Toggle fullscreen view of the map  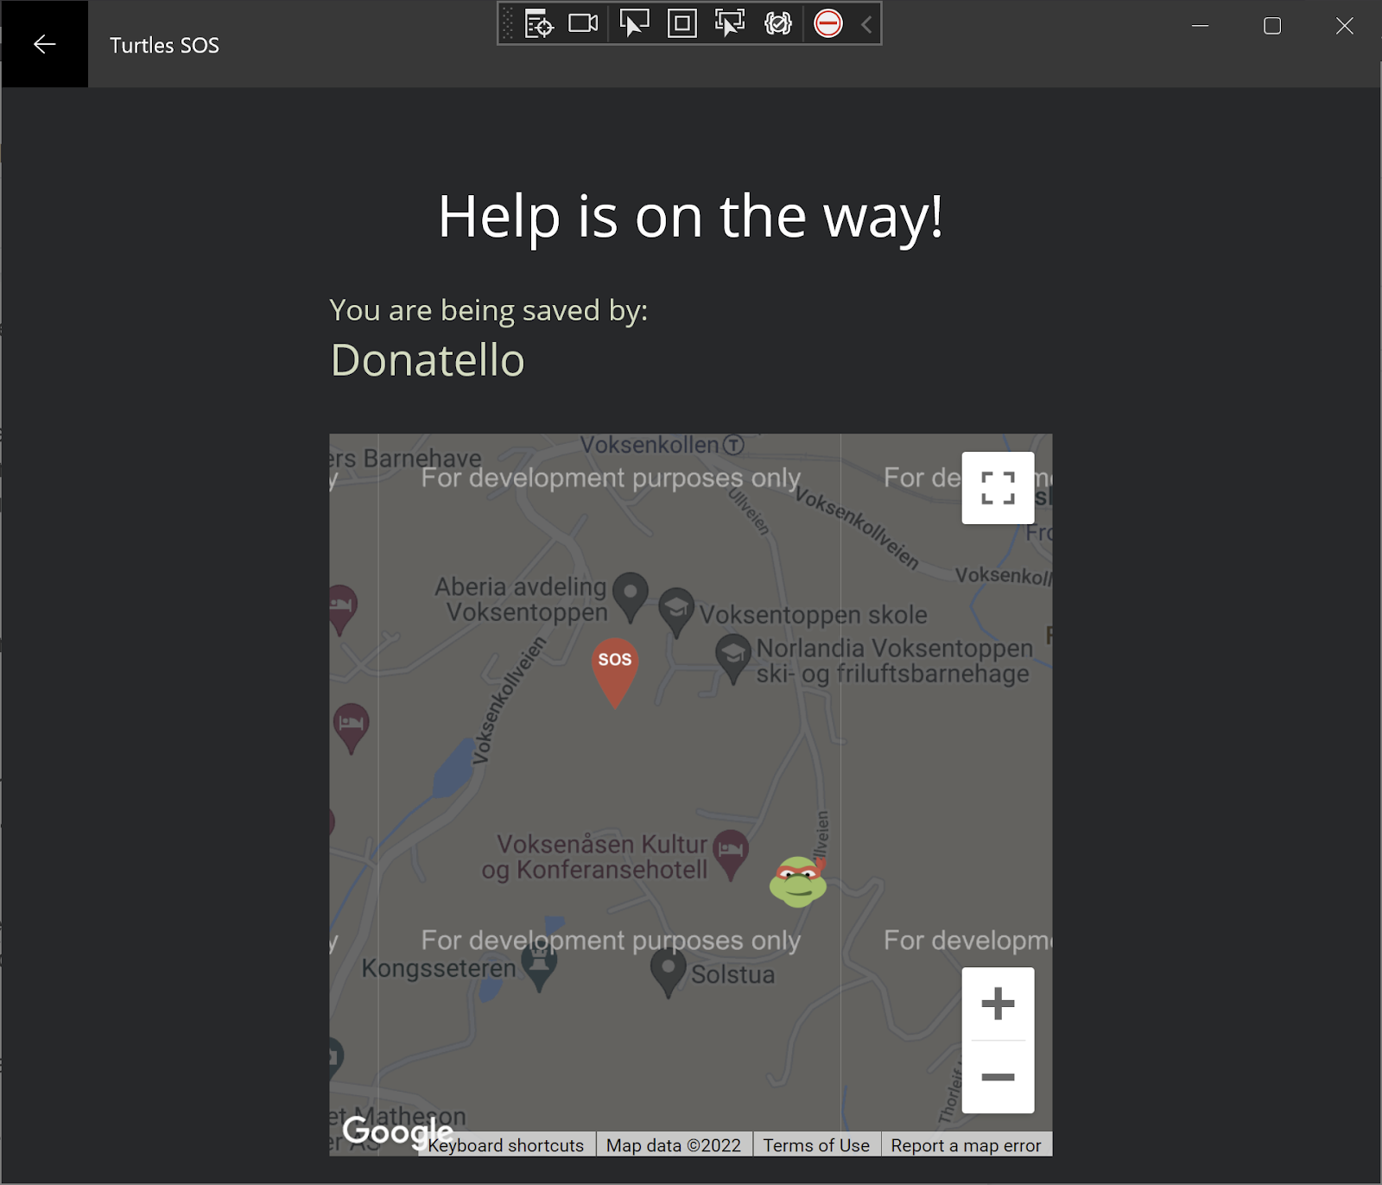[998, 488]
